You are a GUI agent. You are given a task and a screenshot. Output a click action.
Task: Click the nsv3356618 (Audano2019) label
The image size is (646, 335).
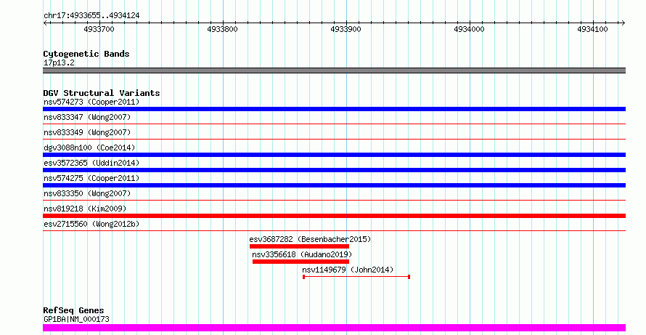tap(303, 254)
